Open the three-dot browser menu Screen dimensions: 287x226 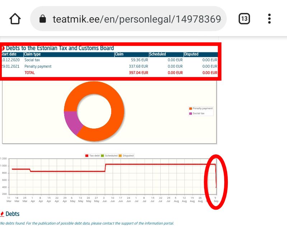pos(269,19)
